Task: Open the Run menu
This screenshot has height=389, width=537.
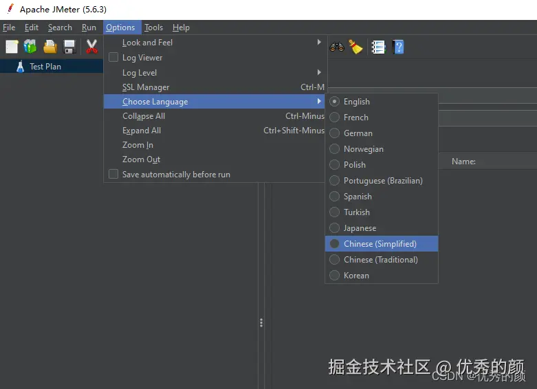Action: (x=89, y=27)
